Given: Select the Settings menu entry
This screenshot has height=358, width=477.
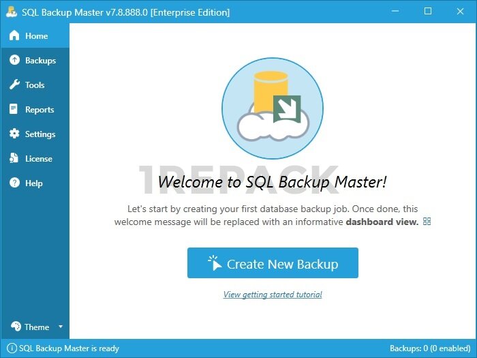Looking at the screenshot, I should click(x=40, y=134).
